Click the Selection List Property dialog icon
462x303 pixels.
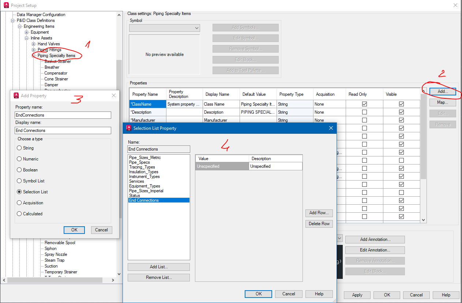click(x=128, y=128)
